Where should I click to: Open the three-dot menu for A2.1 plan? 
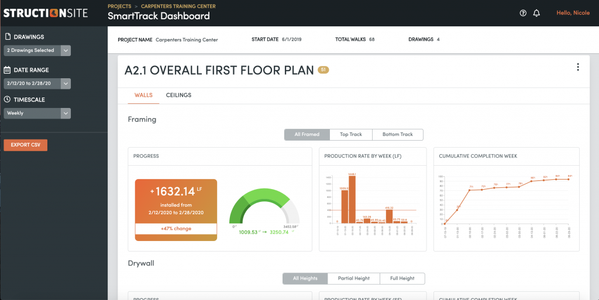(x=577, y=67)
